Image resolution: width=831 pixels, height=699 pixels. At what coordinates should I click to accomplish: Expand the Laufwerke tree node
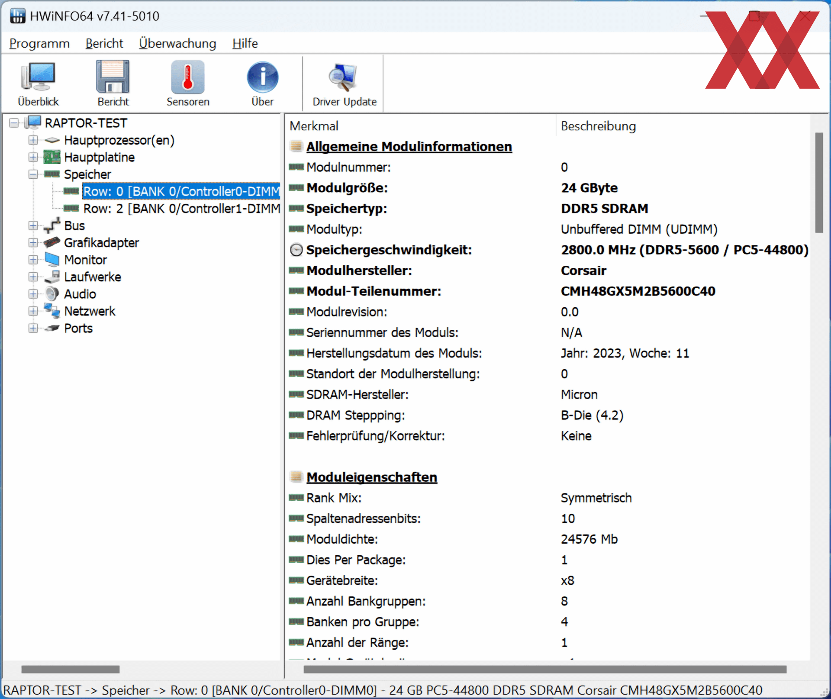click(33, 277)
